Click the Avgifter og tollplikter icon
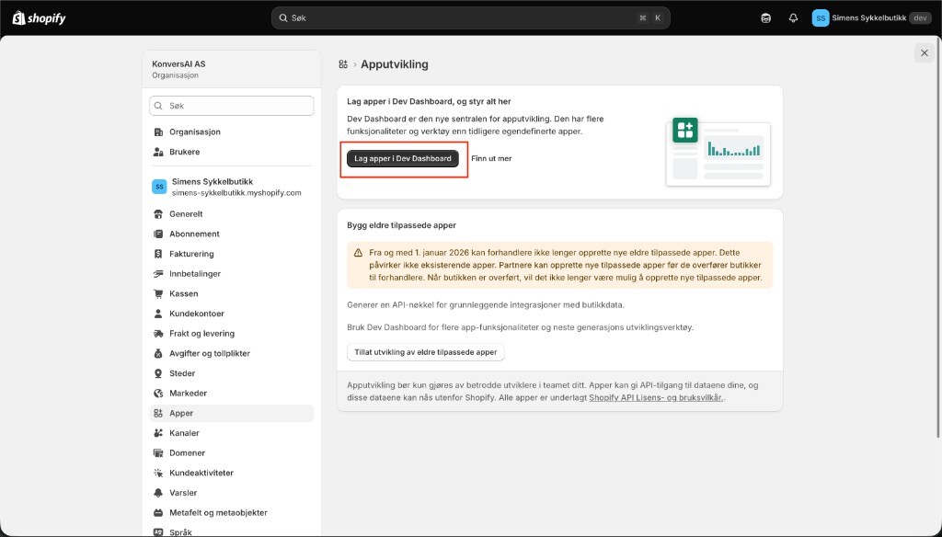Image resolution: width=942 pixels, height=537 pixels. [158, 353]
